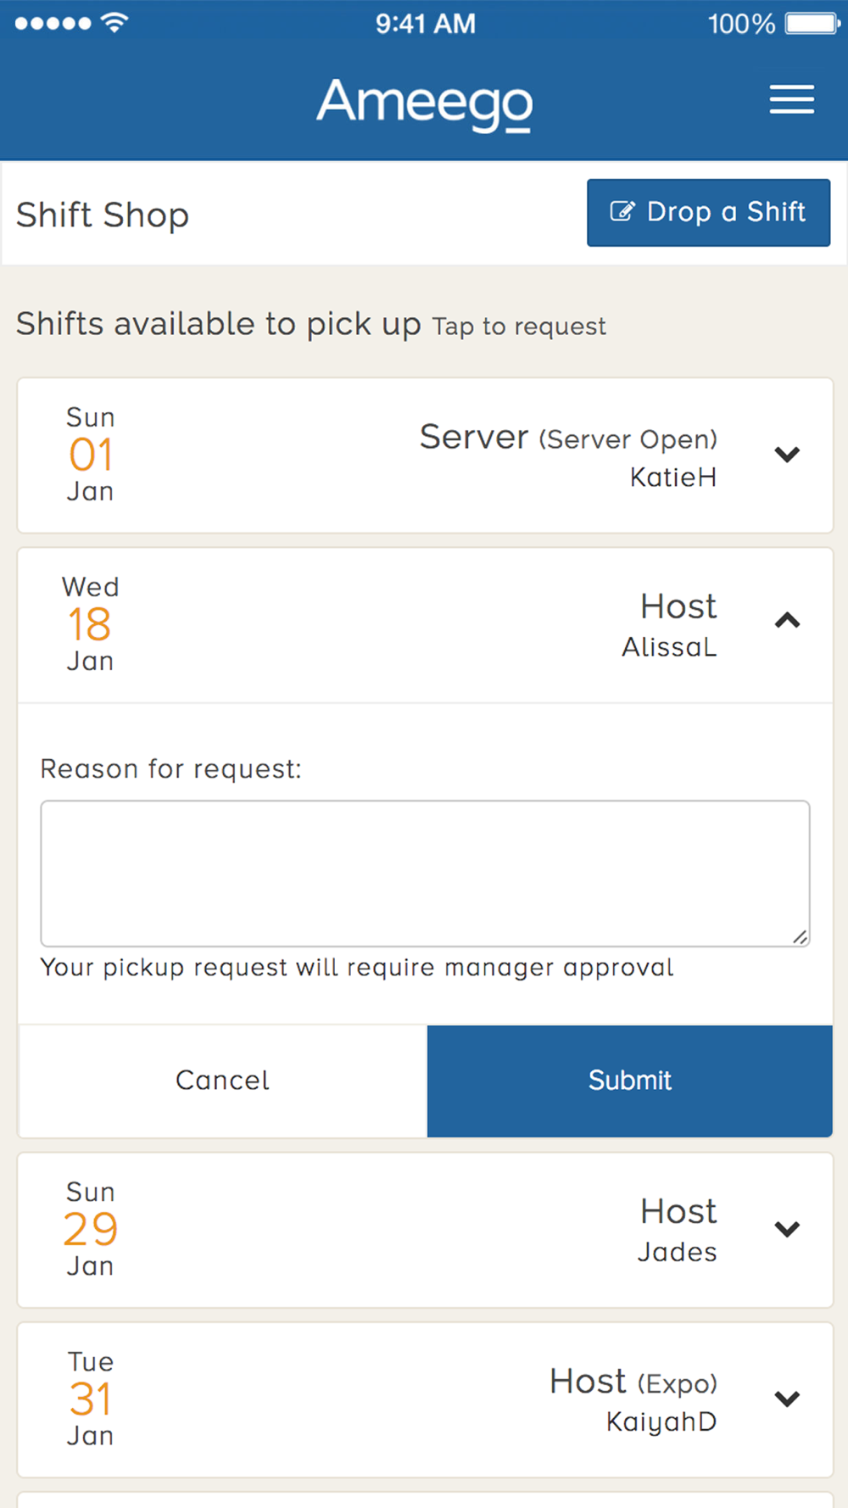The width and height of the screenshot is (848, 1508).
Task: Tap the 9:41 AM clock
Action: [426, 23]
